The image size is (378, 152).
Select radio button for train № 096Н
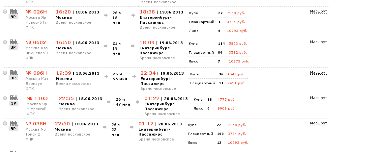pyautogui.click(x=5, y=73)
